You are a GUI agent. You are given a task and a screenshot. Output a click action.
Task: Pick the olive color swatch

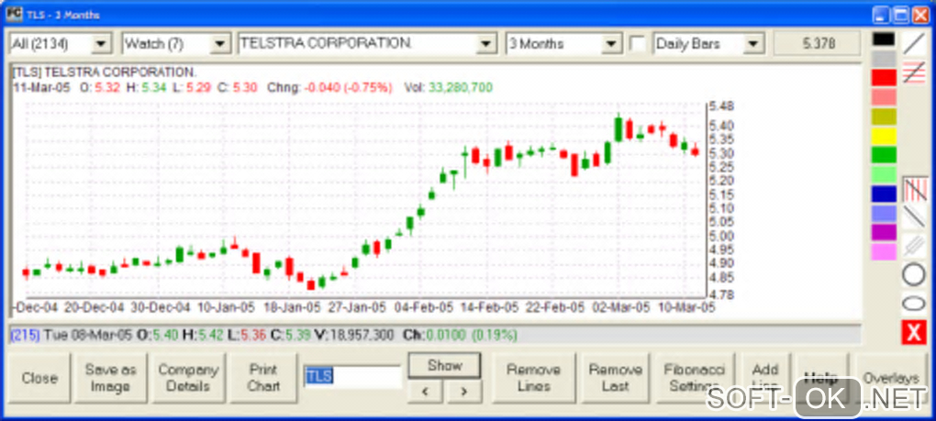click(x=884, y=116)
